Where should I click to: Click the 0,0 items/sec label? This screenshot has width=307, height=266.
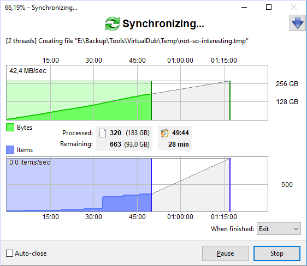tap(29, 162)
